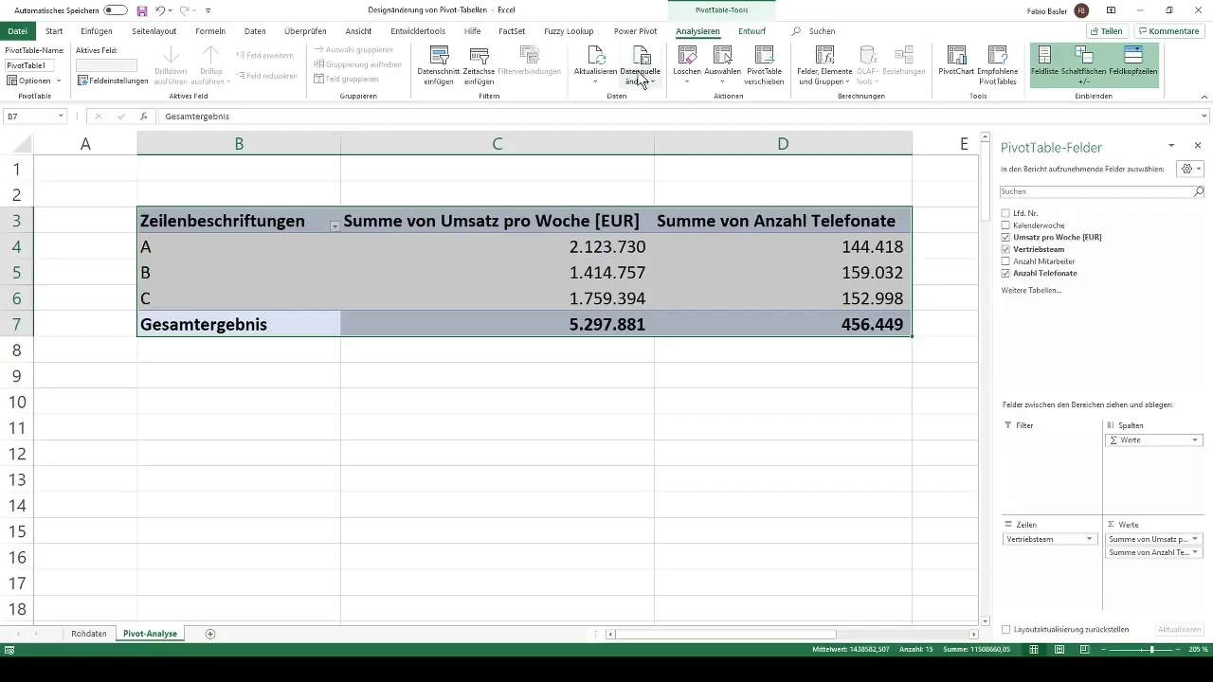Expand the formula bar
Image resolution: width=1213 pixels, height=682 pixels.
click(1204, 116)
